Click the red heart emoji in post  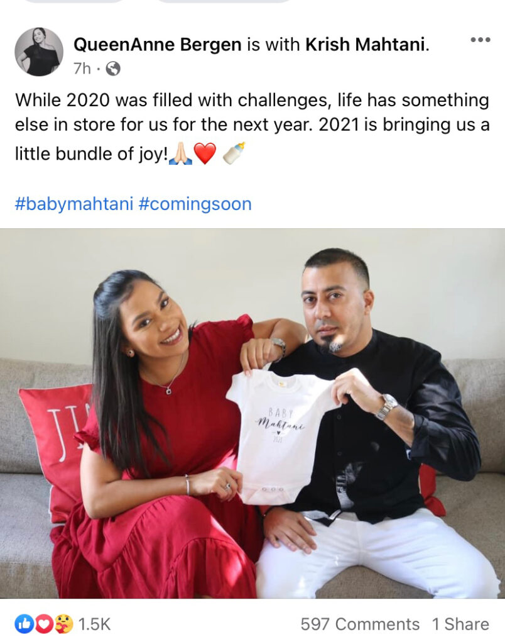[x=204, y=153]
